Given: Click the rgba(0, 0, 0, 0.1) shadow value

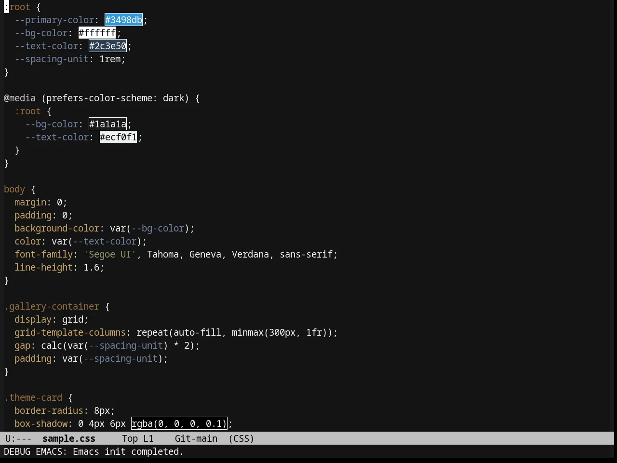Looking at the screenshot, I should 179,423.
